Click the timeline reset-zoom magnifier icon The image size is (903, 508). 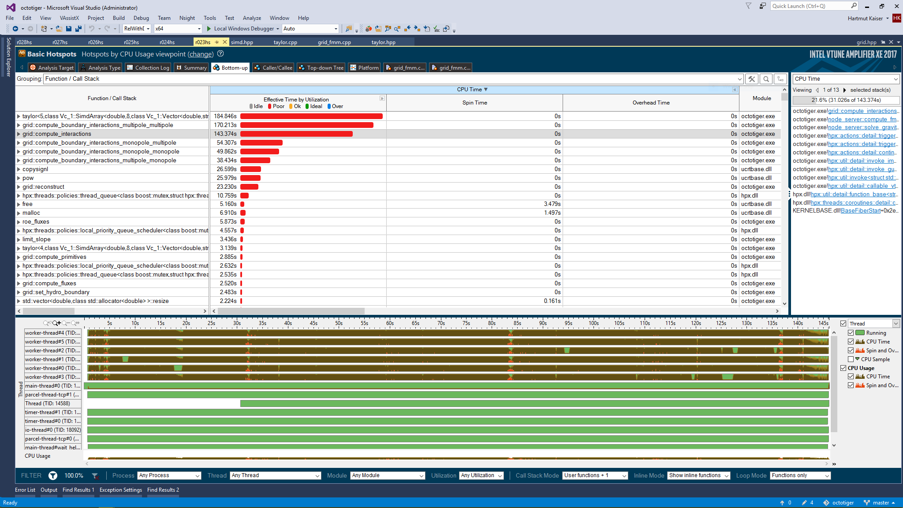click(x=75, y=323)
